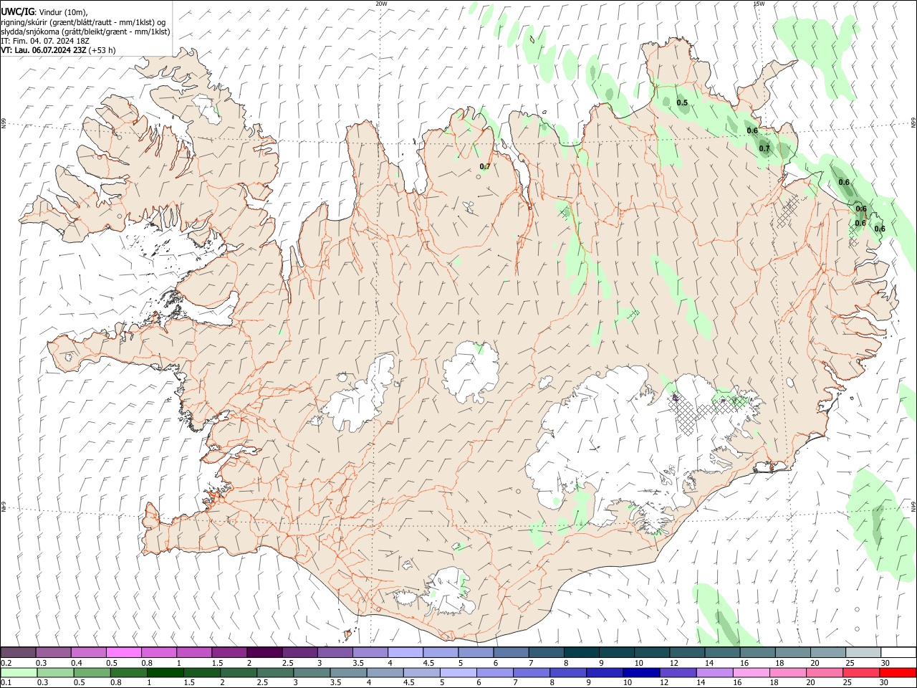Select the deep blue lower swatch labeled 10

point(642,673)
